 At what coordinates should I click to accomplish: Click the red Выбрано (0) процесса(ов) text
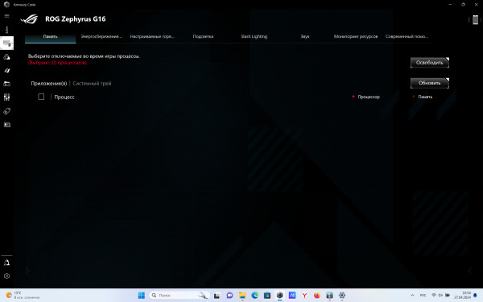point(57,63)
